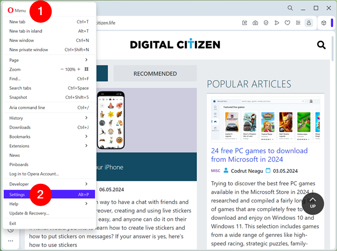
Task: Zoom out with the minus control
Action: coord(62,69)
